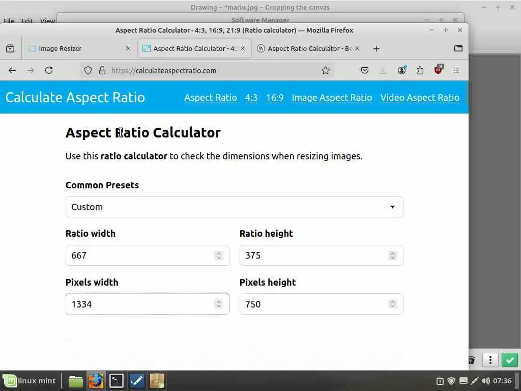This screenshot has width=521, height=391.
Task: Open a new tab with the plus button
Action: [x=376, y=49]
